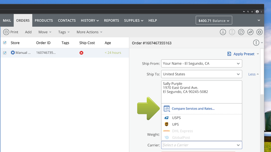Open the More Actions dropdown
271x152 pixels.
[x=89, y=32]
